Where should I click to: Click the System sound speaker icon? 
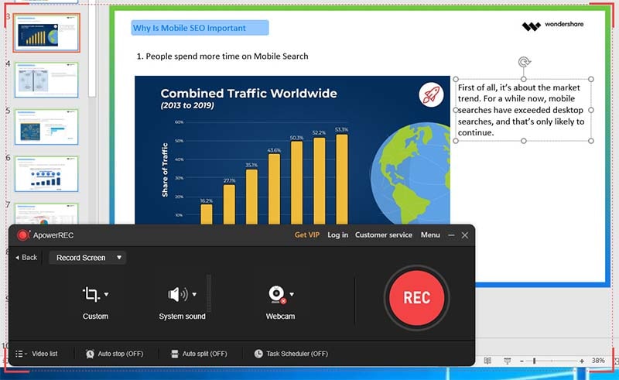[x=178, y=294]
